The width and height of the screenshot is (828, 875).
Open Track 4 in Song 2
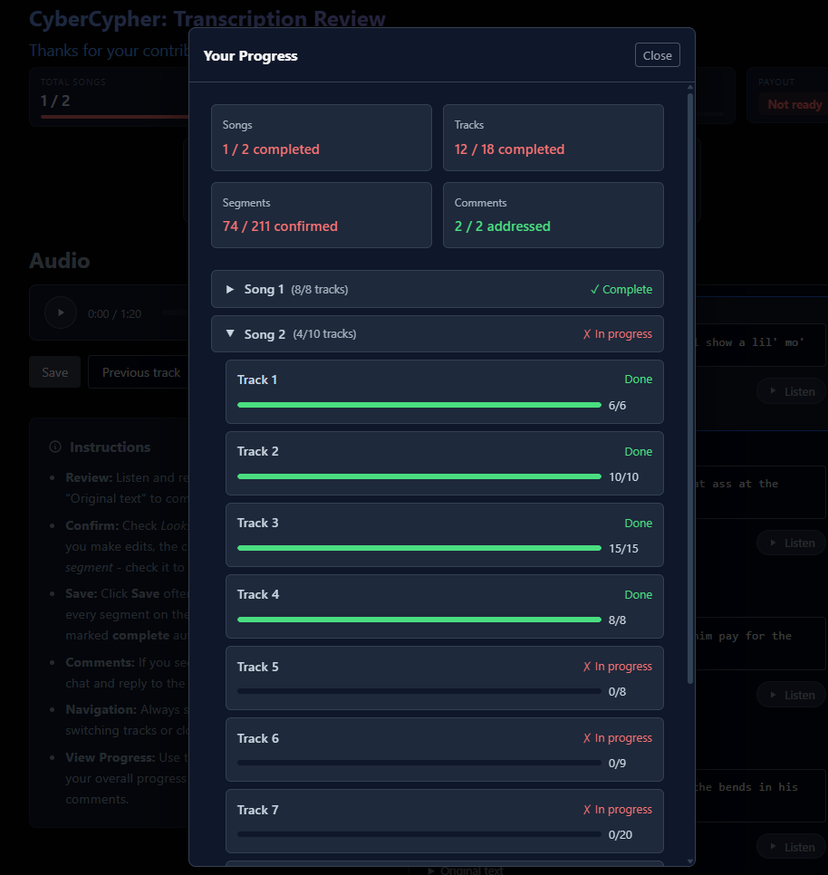[x=444, y=606]
